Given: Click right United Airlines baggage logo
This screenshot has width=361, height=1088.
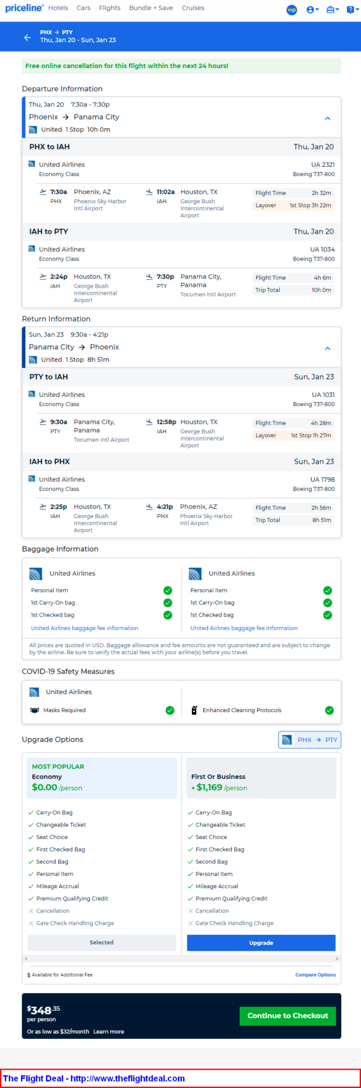Looking at the screenshot, I should pyautogui.click(x=196, y=573).
